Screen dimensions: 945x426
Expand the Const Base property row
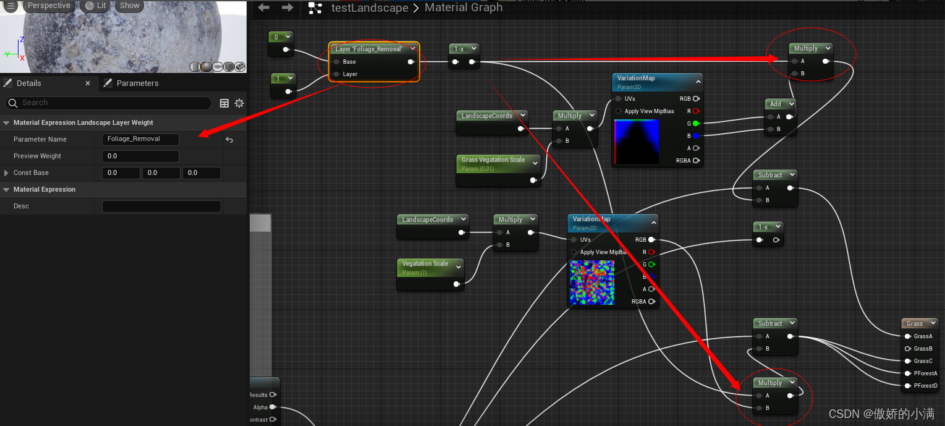click(x=7, y=173)
